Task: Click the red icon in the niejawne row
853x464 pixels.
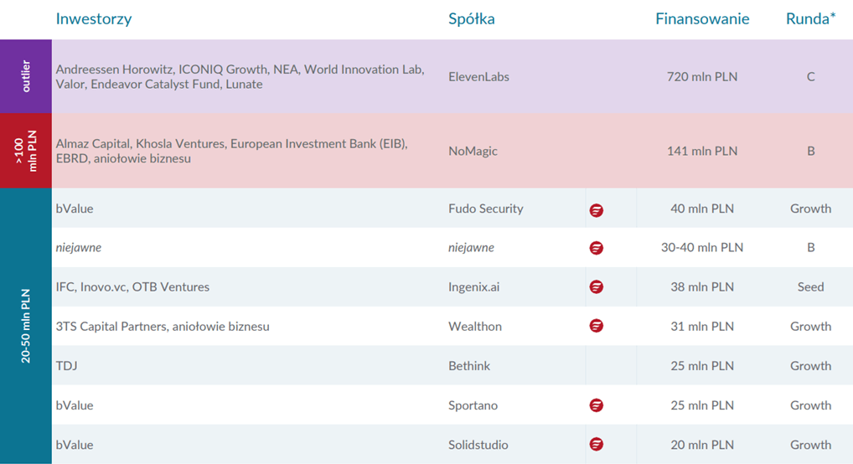Action: (597, 248)
